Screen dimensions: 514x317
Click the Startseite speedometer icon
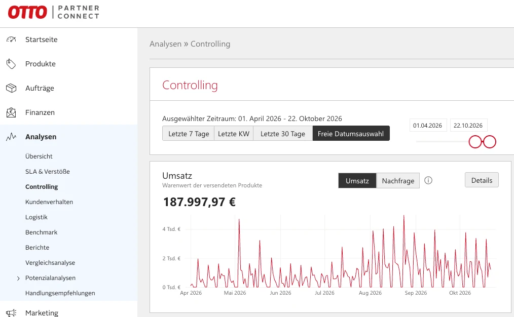point(11,39)
